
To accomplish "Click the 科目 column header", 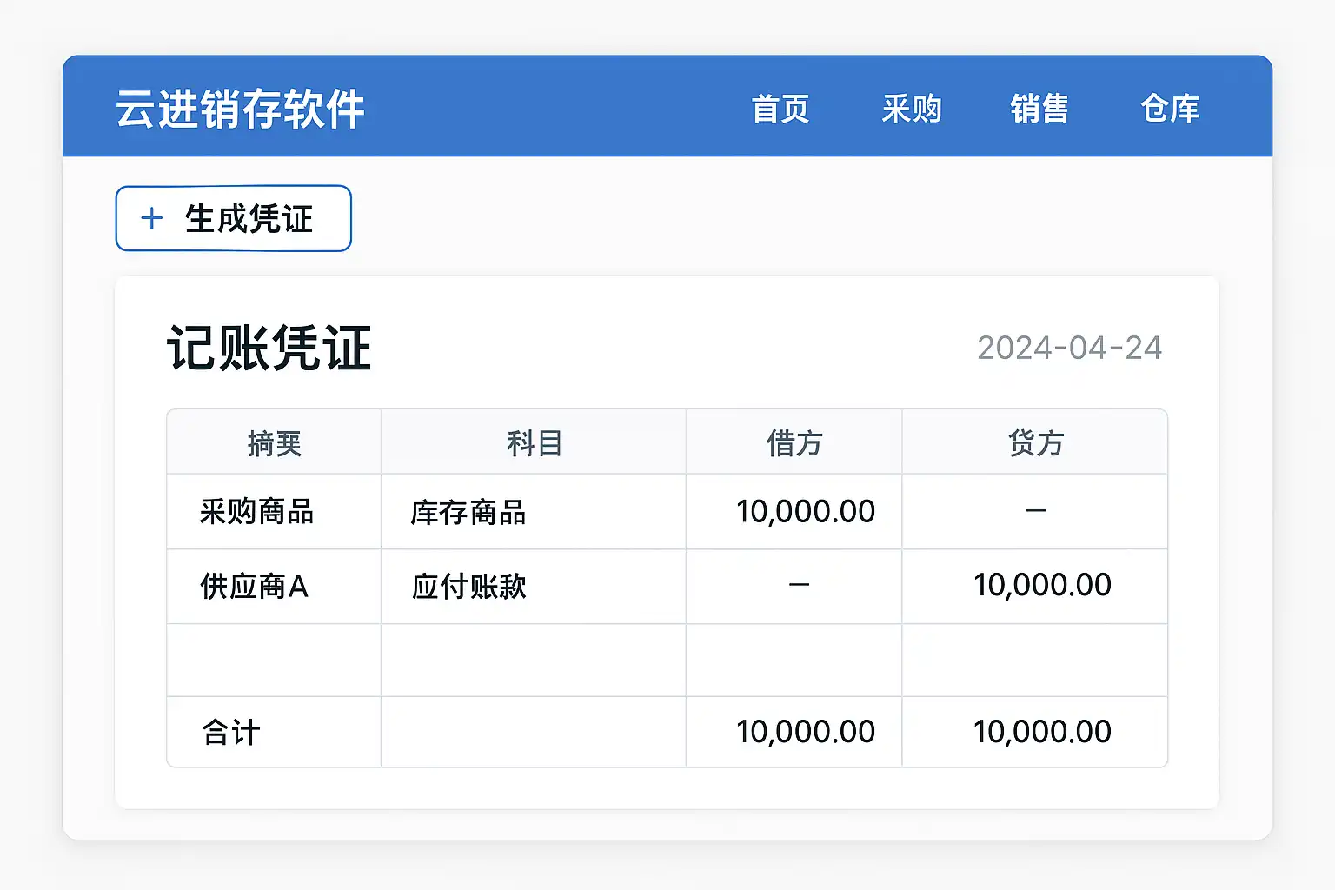I will coord(534,443).
